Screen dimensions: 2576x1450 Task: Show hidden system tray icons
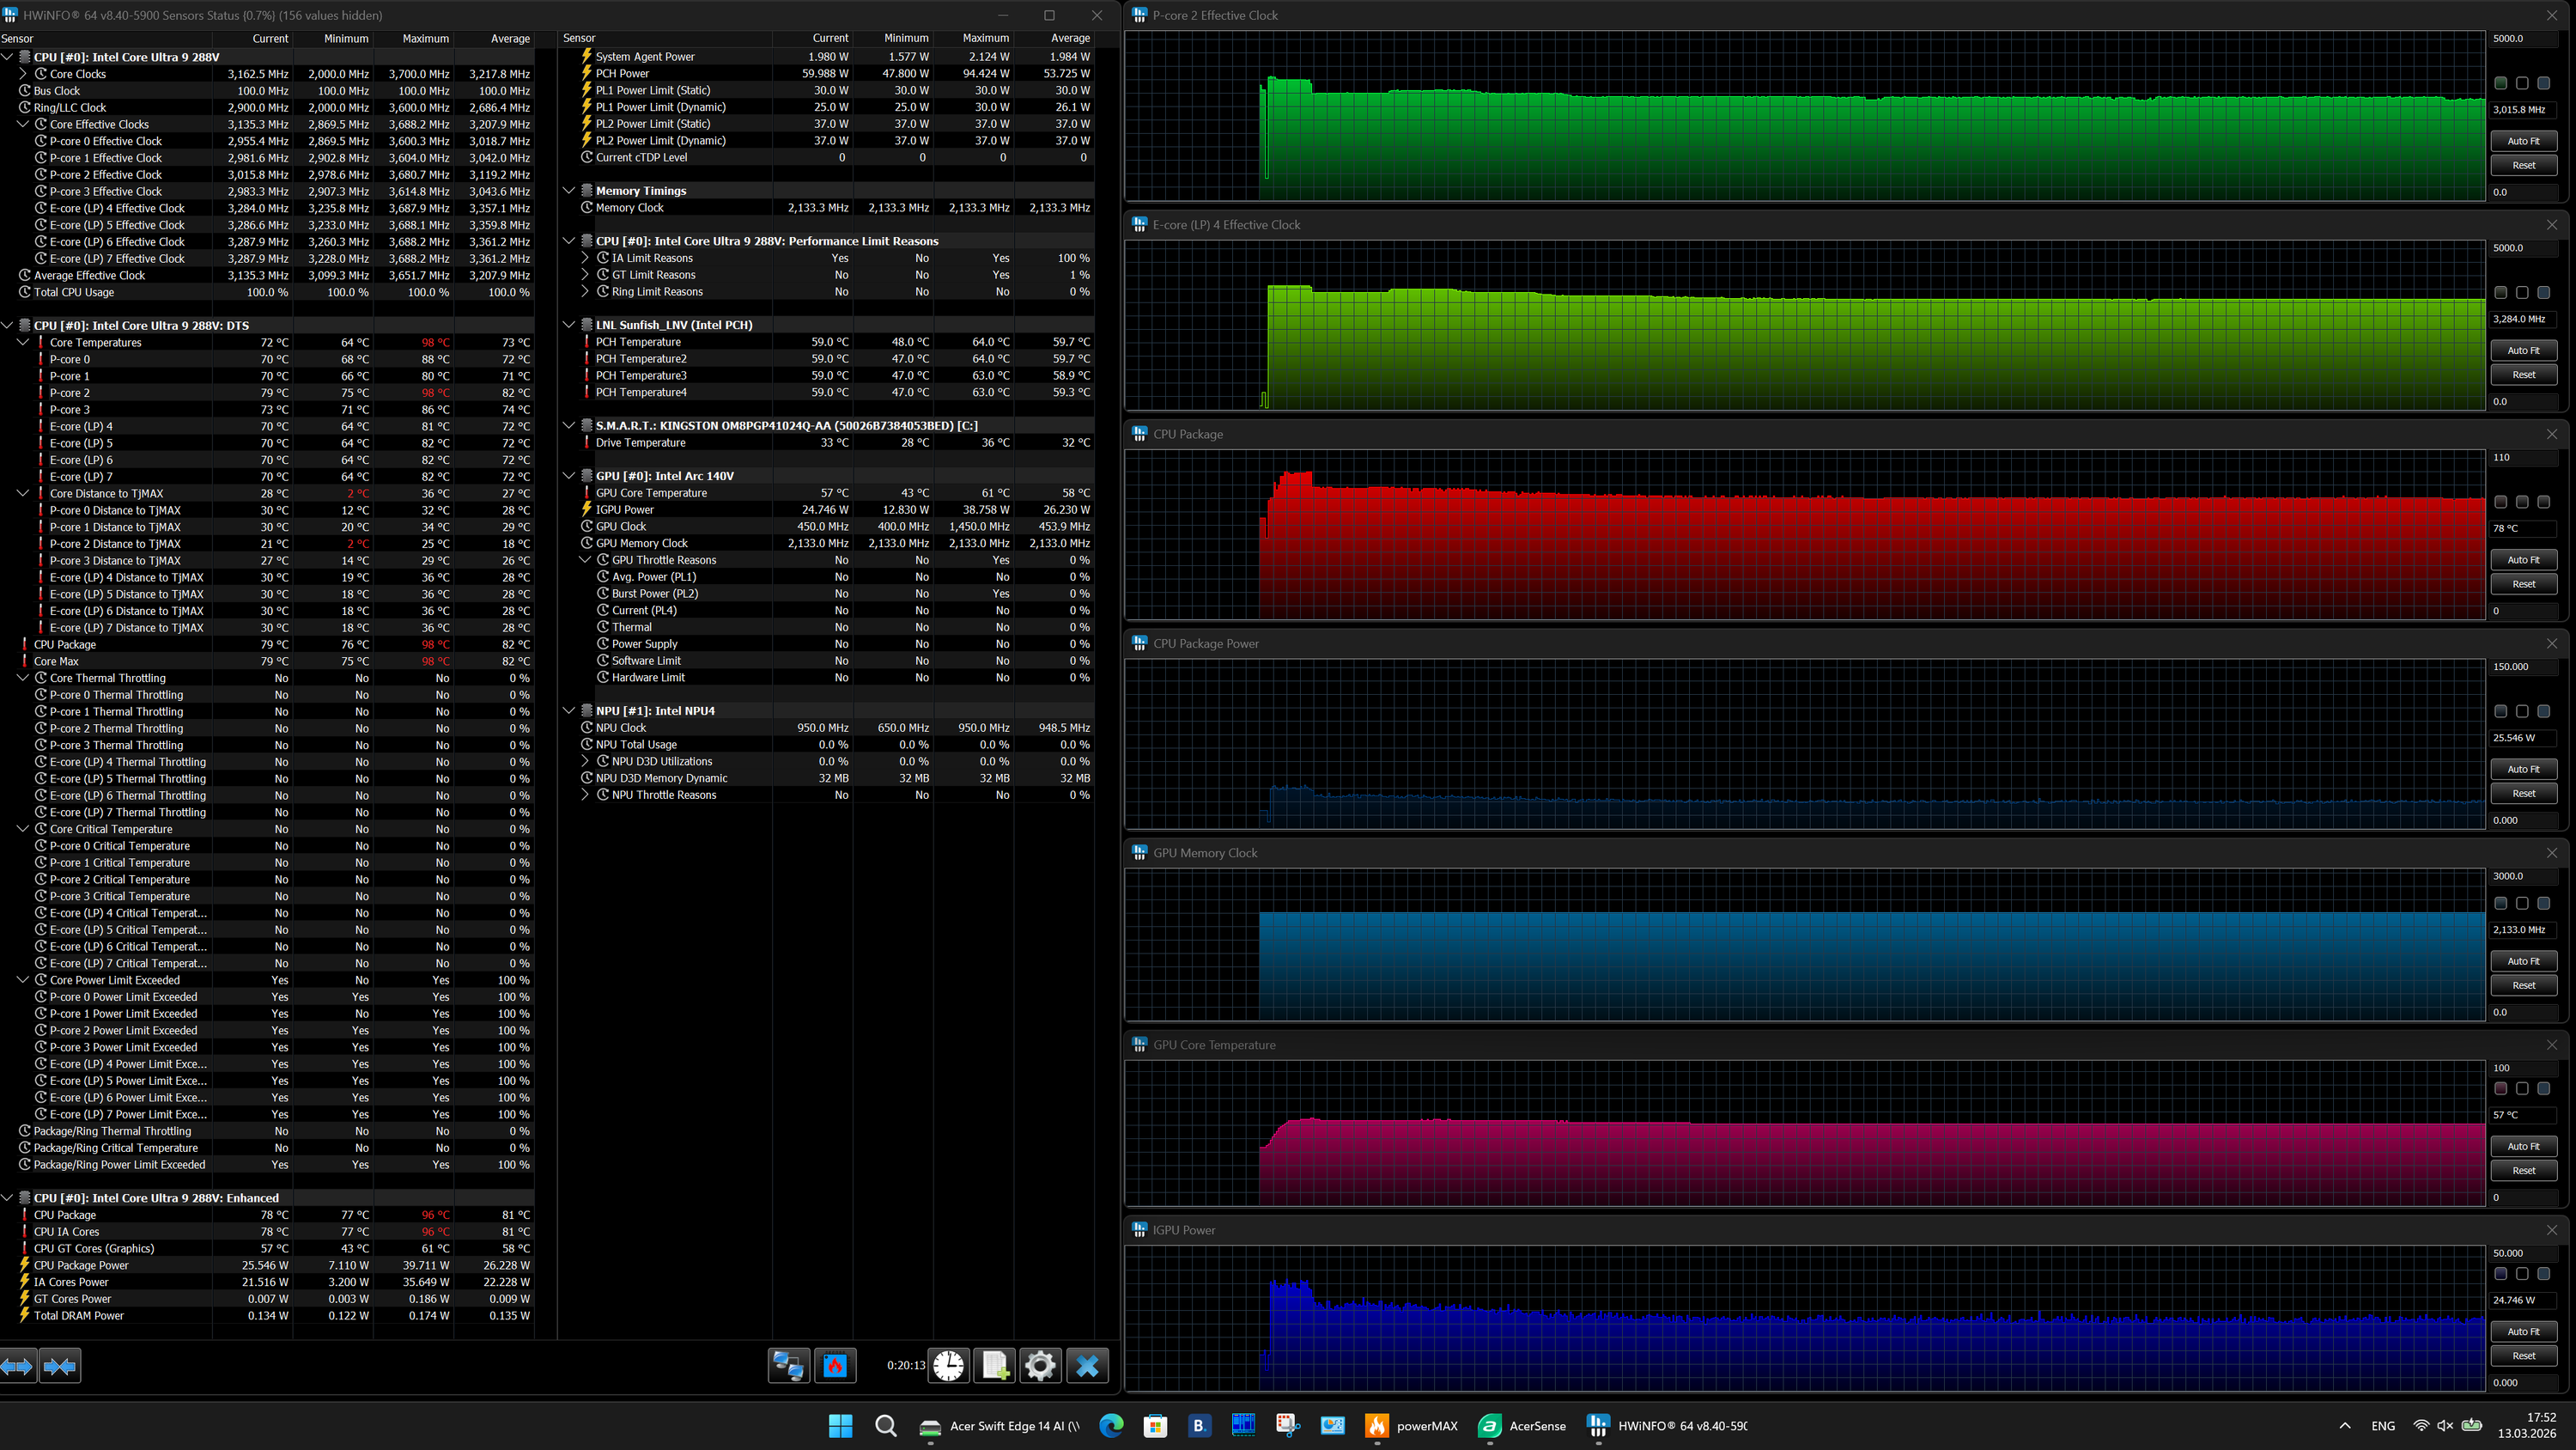point(2345,1426)
